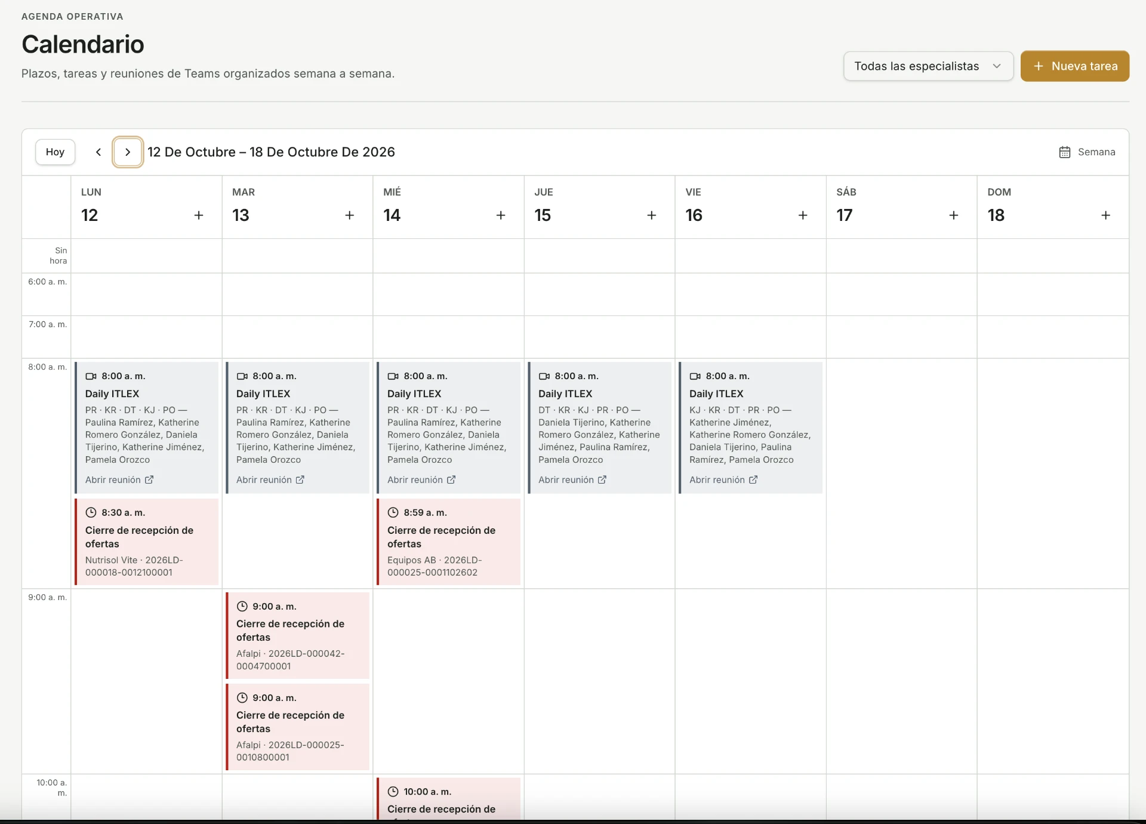Select the date range 12 De Octubre title
The width and height of the screenshot is (1146, 824).
[271, 152]
